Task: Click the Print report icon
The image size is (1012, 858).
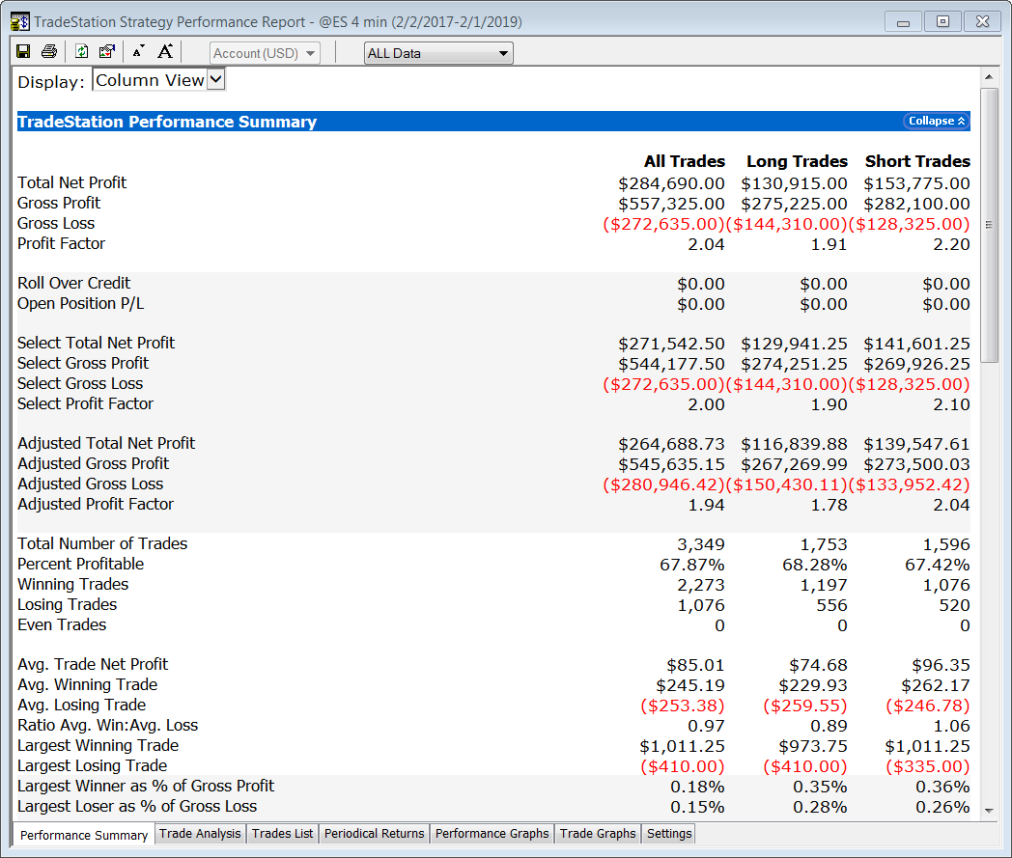Action: point(49,51)
